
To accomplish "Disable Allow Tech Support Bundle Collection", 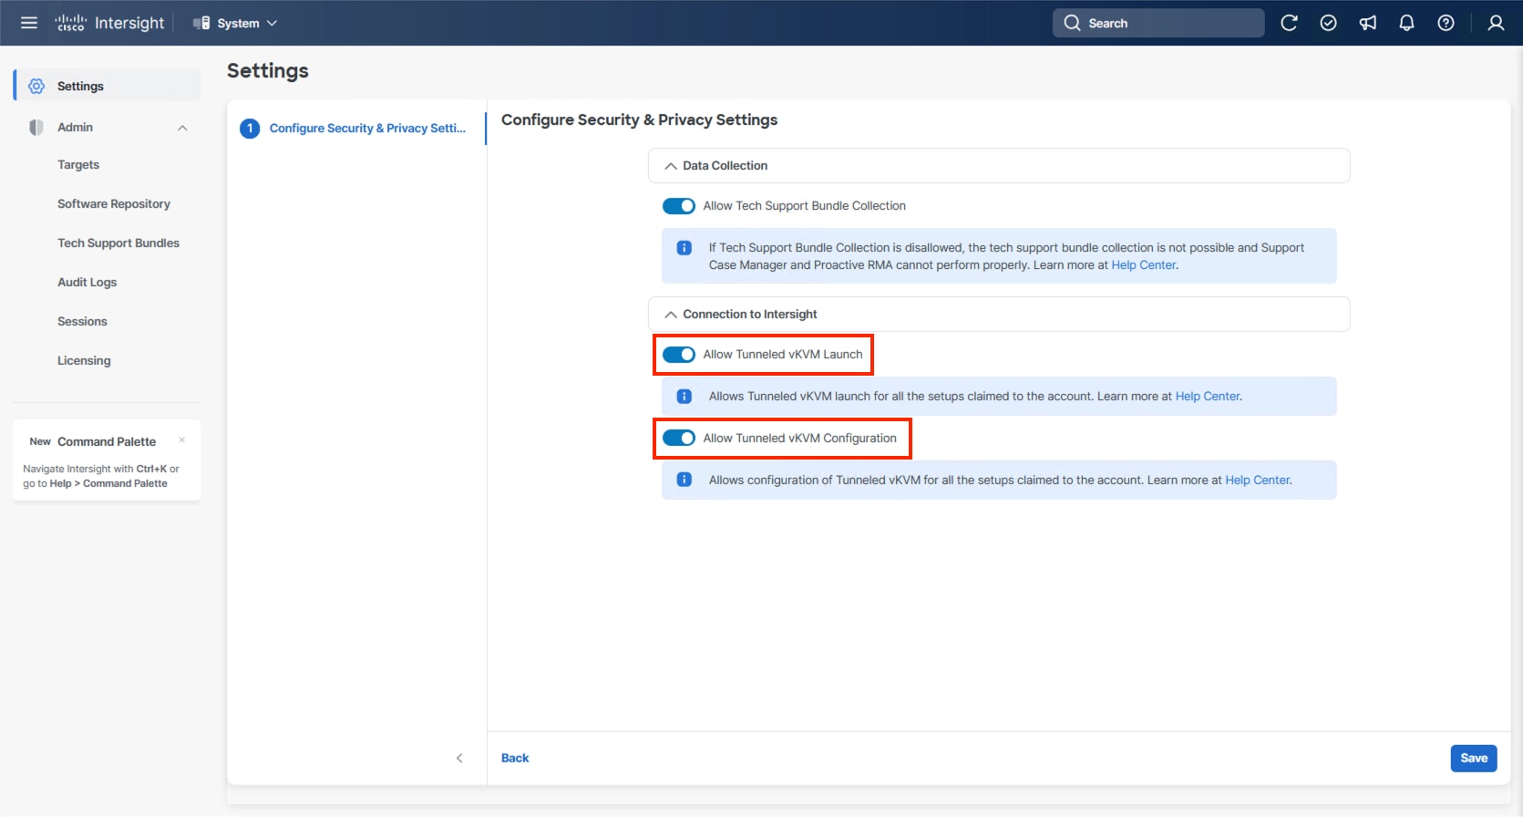I will pos(679,206).
